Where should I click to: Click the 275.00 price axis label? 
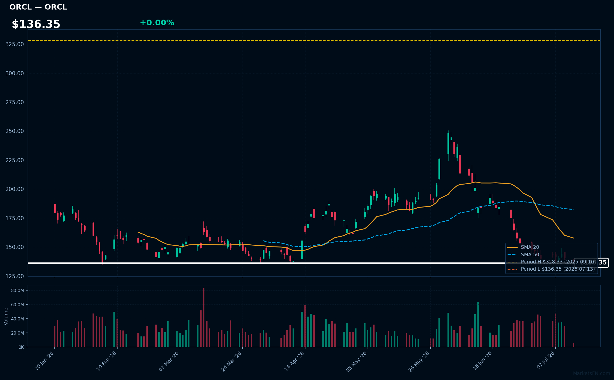pyautogui.click(x=15, y=102)
